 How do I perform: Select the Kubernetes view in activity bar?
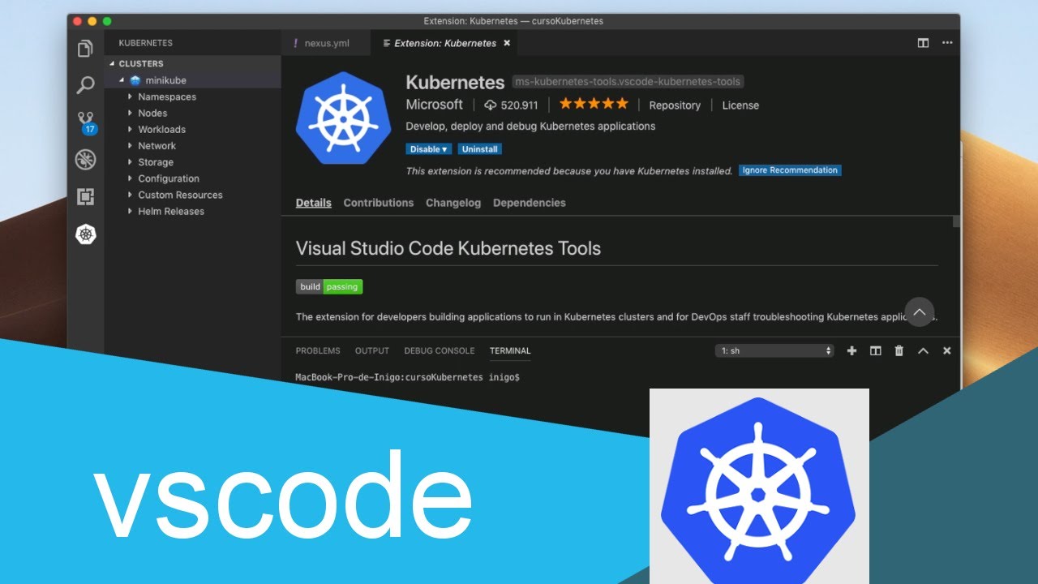(x=85, y=234)
